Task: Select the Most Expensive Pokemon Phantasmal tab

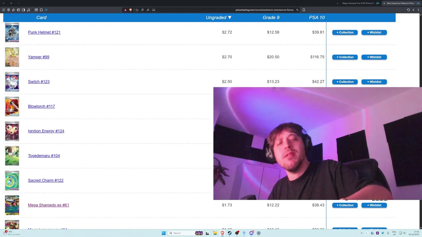Action: [401, 3]
